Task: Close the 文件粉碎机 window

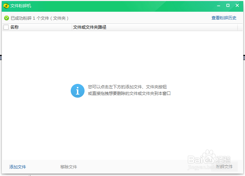Action: pos(237,6)
